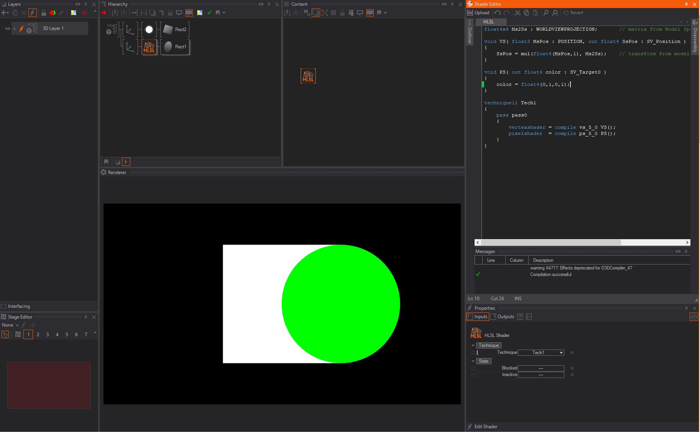This screenshot has height=432, width=700.
Task: Toggle visibility of 3D Layer 1
Action: [7, 29]
